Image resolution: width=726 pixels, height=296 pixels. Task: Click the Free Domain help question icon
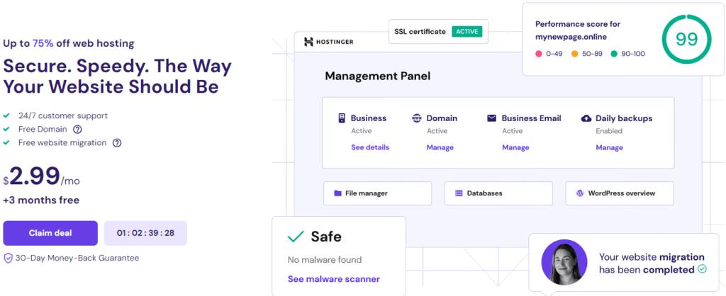[77, 130]
